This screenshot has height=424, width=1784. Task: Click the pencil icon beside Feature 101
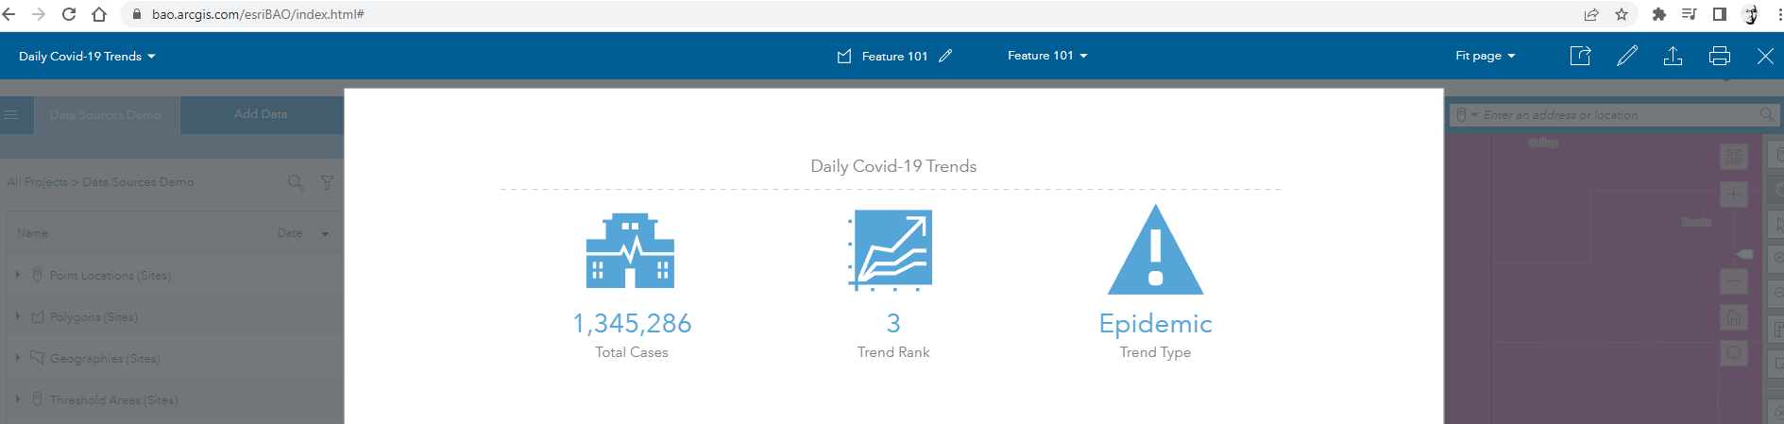[x=945, y=56]
